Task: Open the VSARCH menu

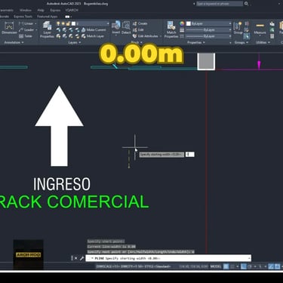Action: (72, 11)
